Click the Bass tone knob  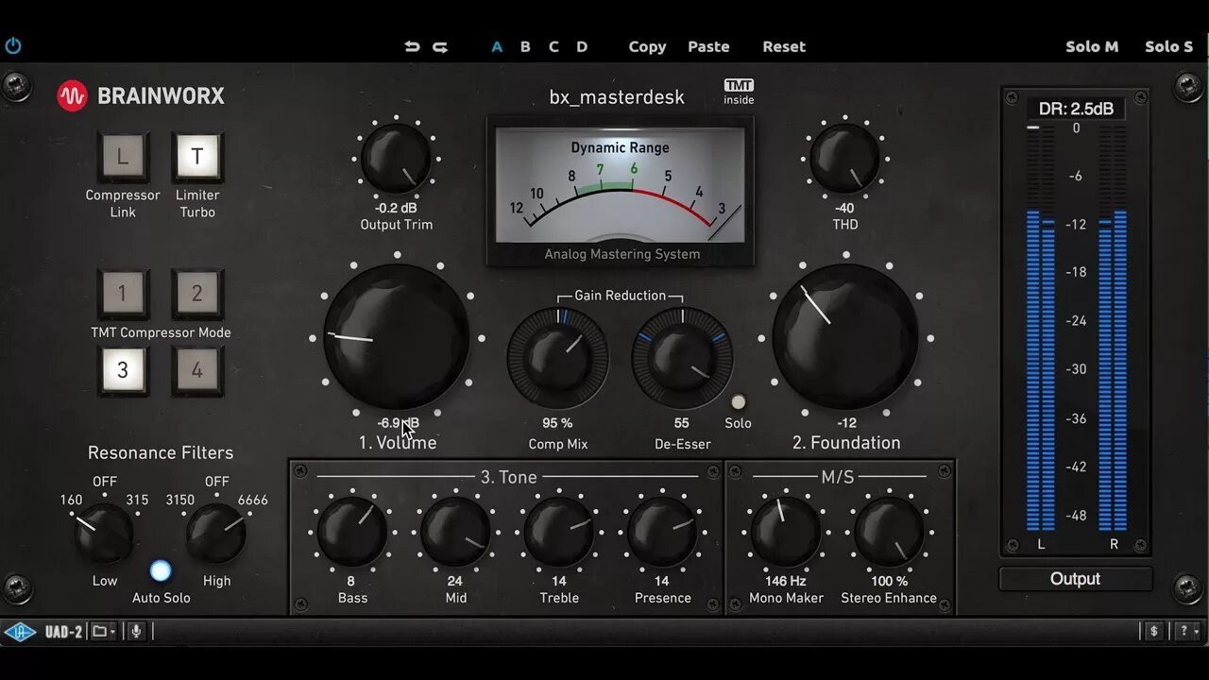(351, 532)
